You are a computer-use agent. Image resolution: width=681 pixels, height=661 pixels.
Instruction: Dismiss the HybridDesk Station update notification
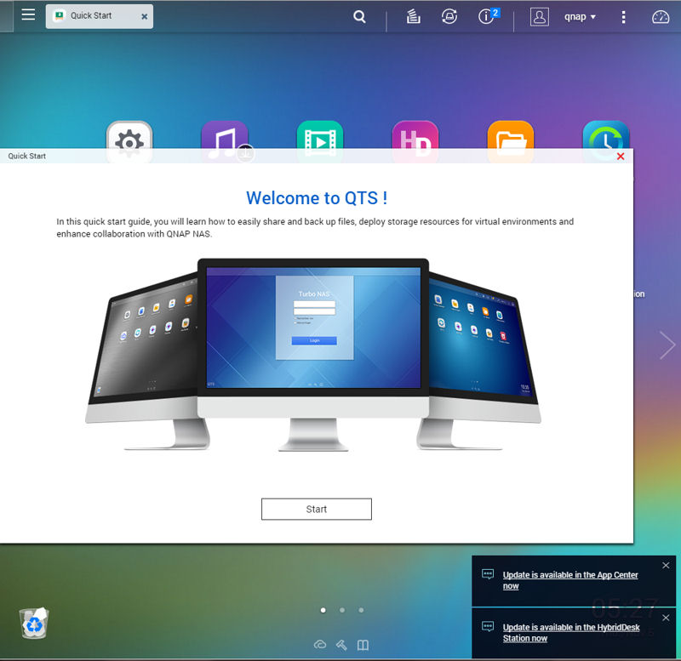(x=666, y=618)
